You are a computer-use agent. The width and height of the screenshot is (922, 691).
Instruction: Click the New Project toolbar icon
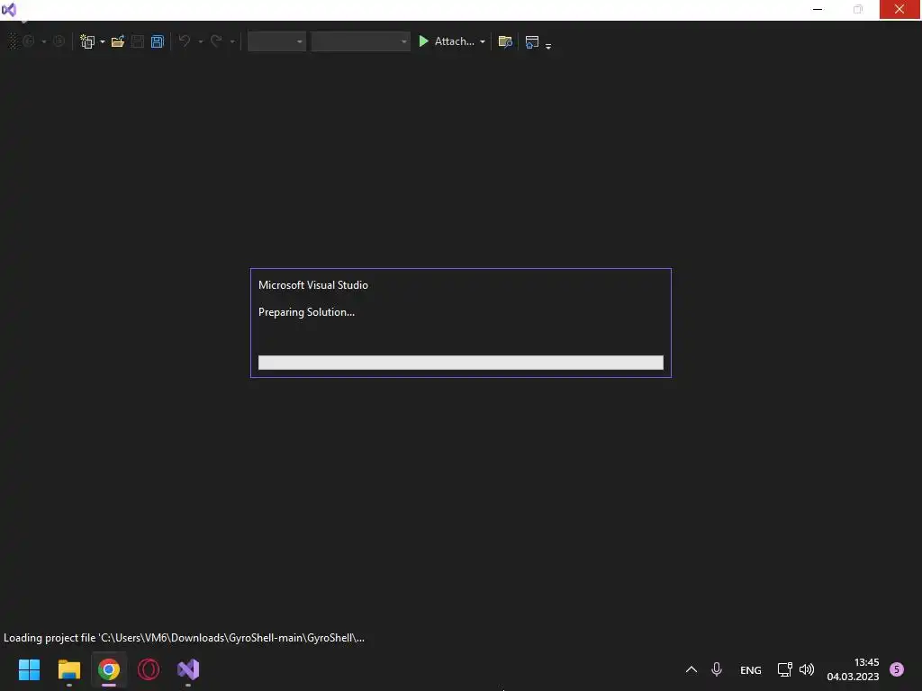coord(87,41)
